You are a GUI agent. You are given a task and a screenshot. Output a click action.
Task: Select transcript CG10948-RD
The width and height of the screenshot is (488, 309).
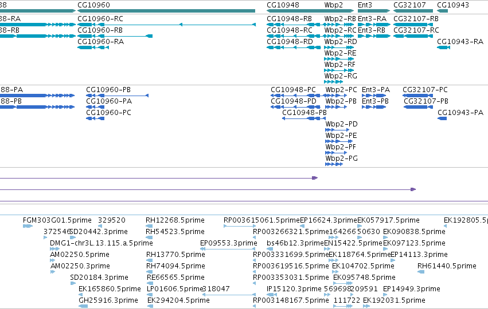pyautogui.click(x=290, y=42)
